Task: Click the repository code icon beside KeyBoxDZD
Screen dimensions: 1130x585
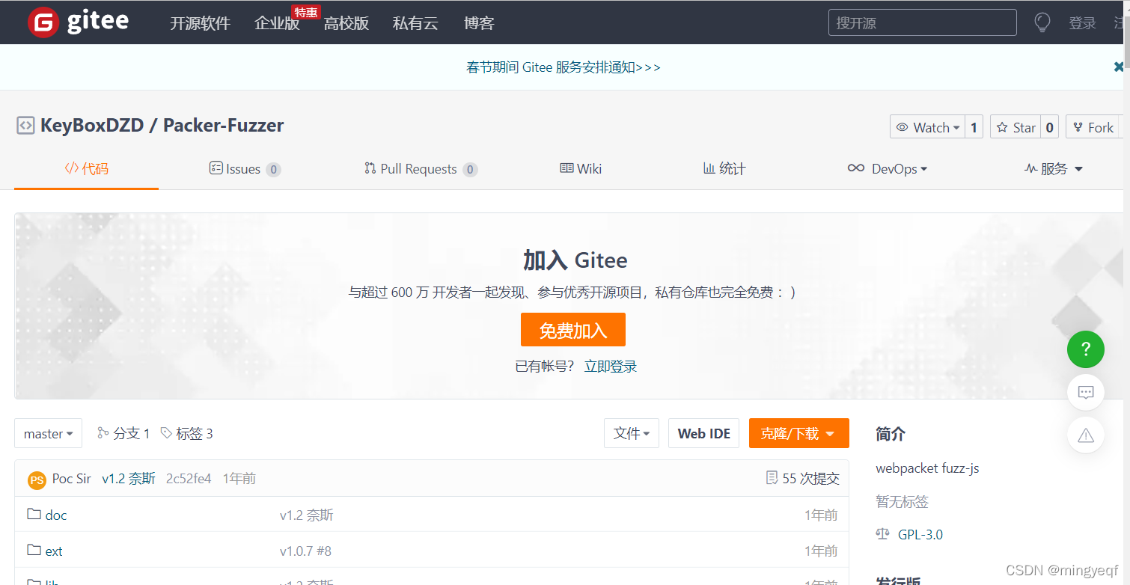Action: [25, 126]
